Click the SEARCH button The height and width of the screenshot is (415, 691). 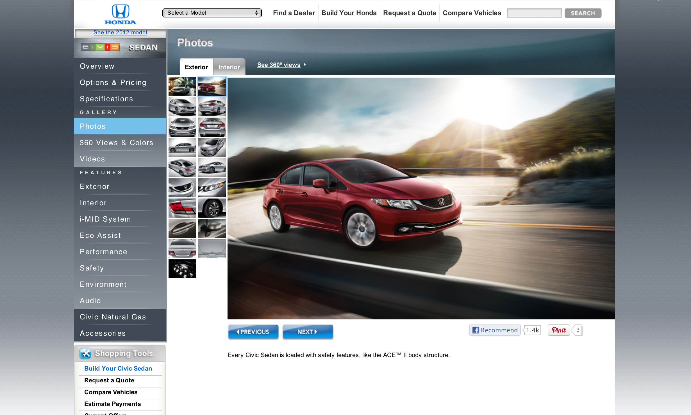point(583,13)
